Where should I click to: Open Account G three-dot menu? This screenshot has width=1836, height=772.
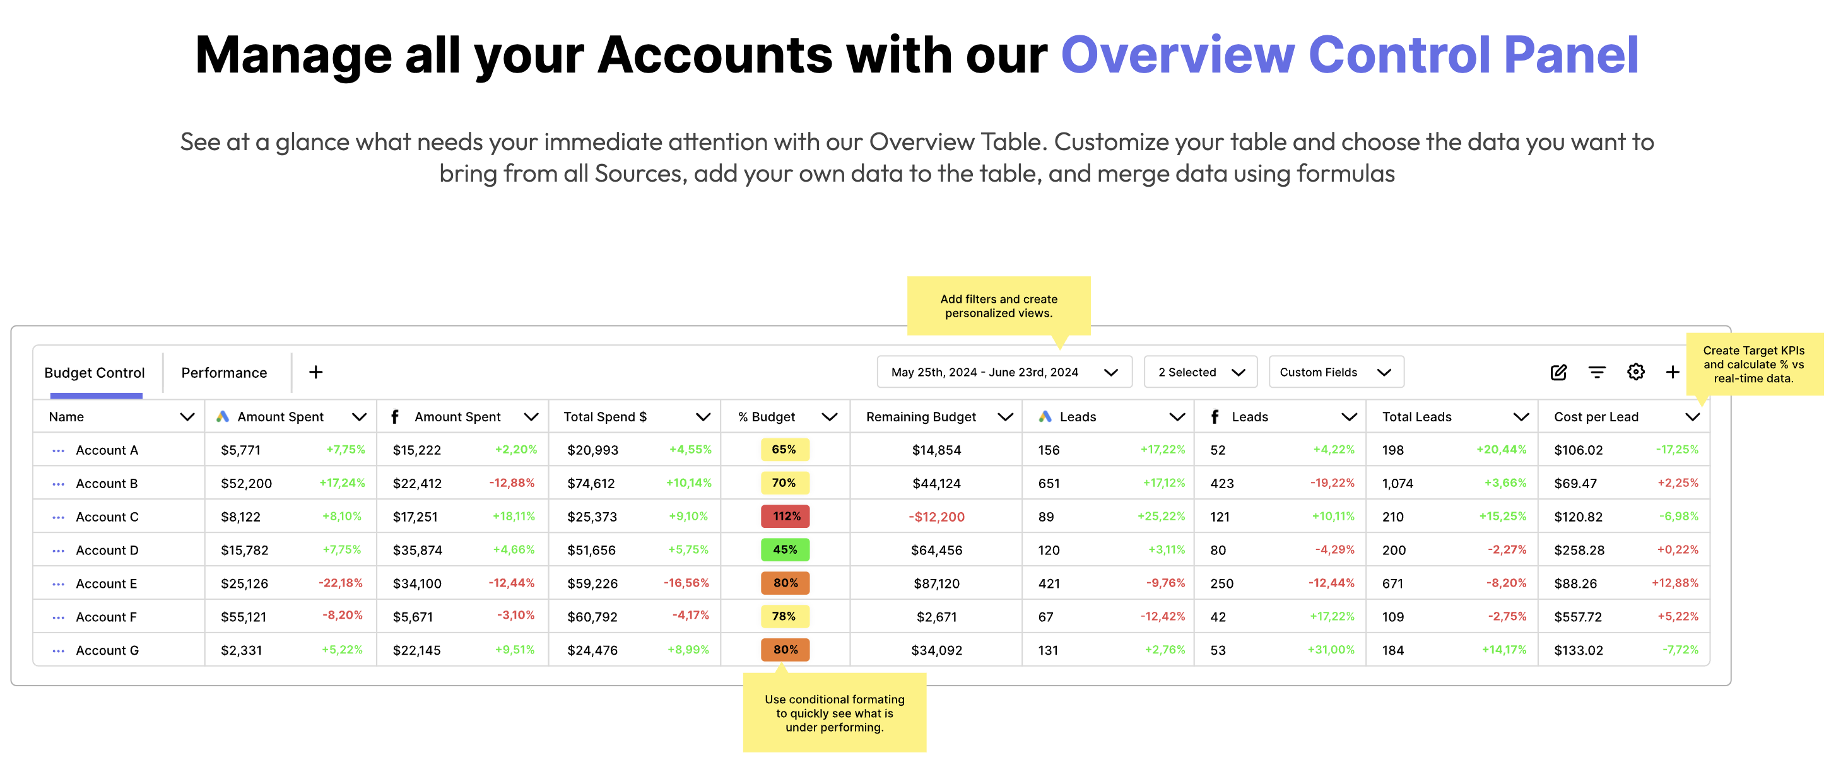pos(59,650)
